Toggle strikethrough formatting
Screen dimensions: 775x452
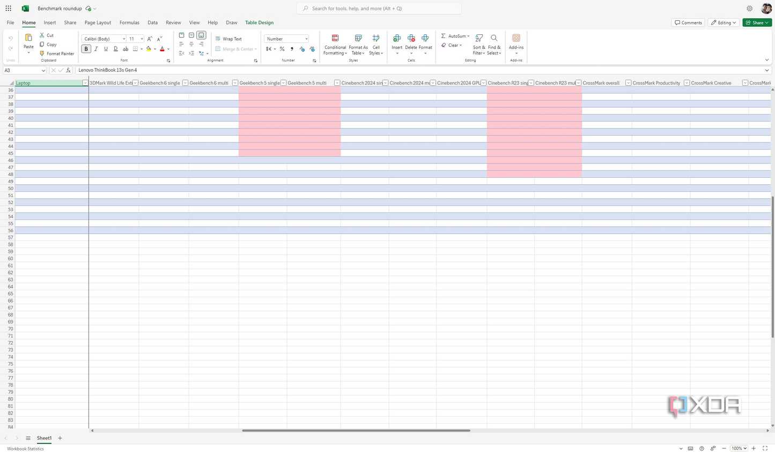pyautogui.click(x=126, y=49)
